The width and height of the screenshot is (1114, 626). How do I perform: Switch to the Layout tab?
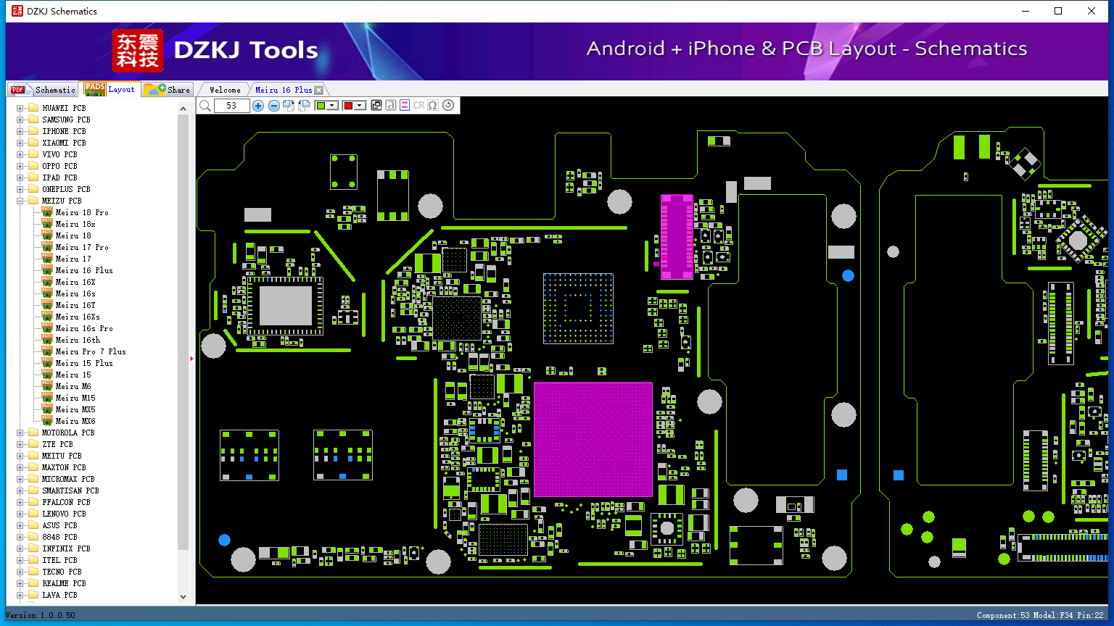click(x=110, y=90)
